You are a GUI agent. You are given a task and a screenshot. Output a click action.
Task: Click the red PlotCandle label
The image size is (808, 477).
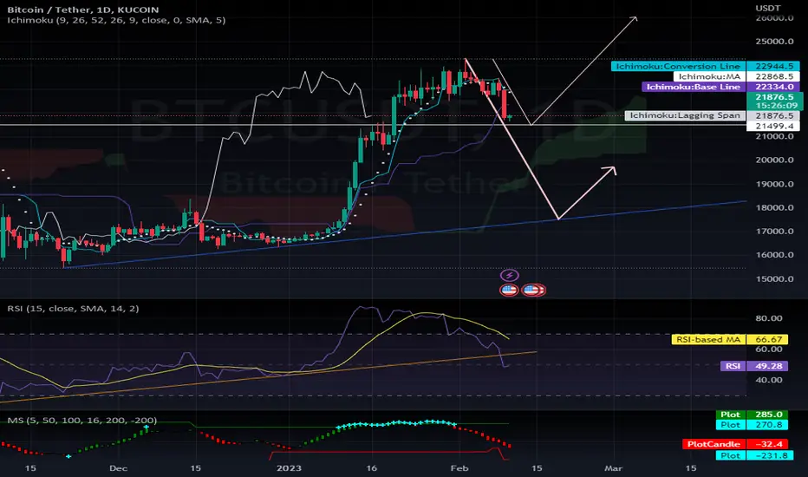pyautogui.click(x=714, y=444)
